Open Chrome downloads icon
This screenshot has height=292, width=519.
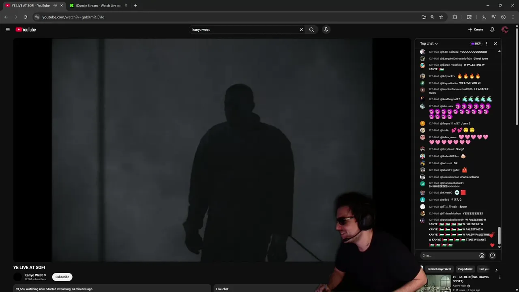[x=484, y=17]
